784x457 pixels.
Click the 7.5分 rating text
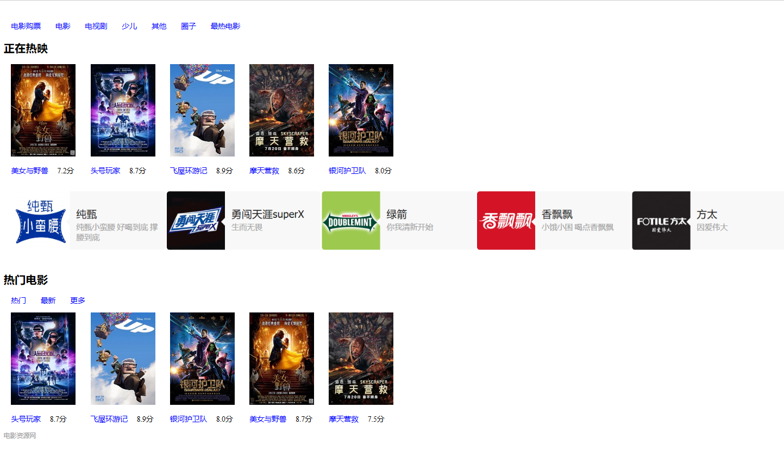tap(376, 419)
